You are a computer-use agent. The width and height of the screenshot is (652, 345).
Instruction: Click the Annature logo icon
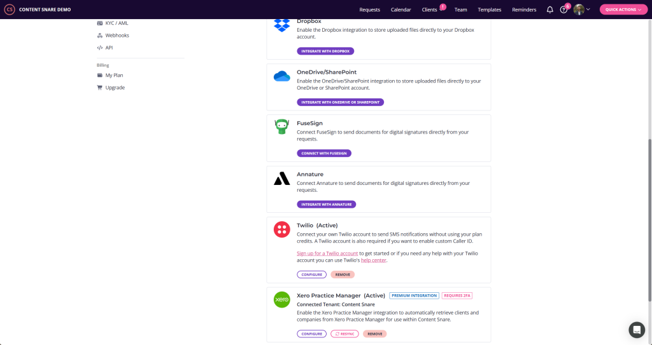pos(281,178)
